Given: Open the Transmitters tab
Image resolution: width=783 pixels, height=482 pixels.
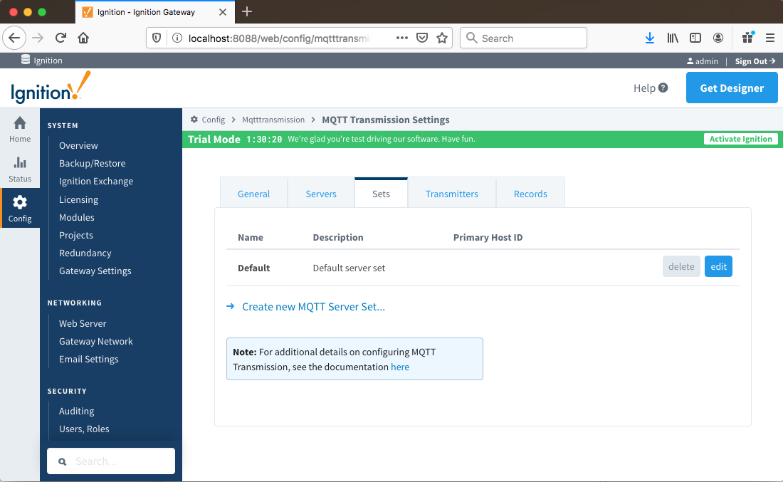Looking at the screenshot, I should pyautogui.click(x=452, y=194).
